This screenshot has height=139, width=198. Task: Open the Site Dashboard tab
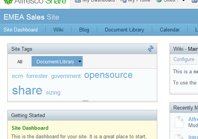[21, 30]
